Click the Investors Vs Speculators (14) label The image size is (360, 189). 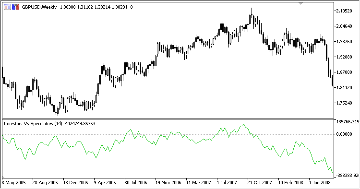tap(33, 124)
